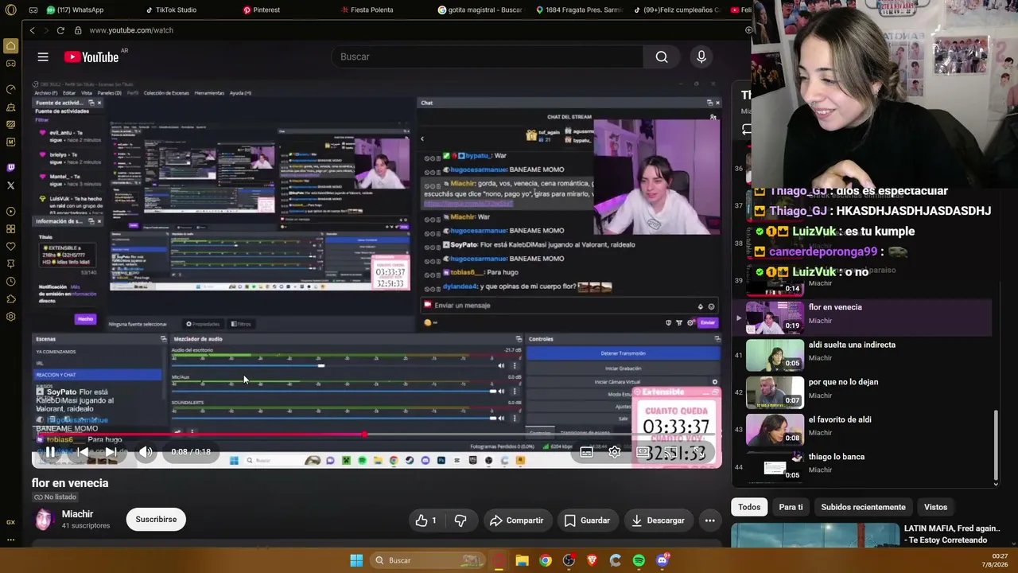The width and height of the screenshot is (1018, 573).
Task: Open Google Chrome from the taskbar
Action: [x=545, y=560]
